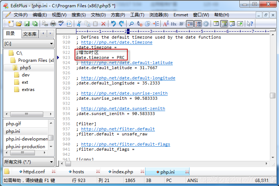The width and height of the screenshot is (279, 186).
Task: Open the 文件(F) menu
Action: (21, 15)
